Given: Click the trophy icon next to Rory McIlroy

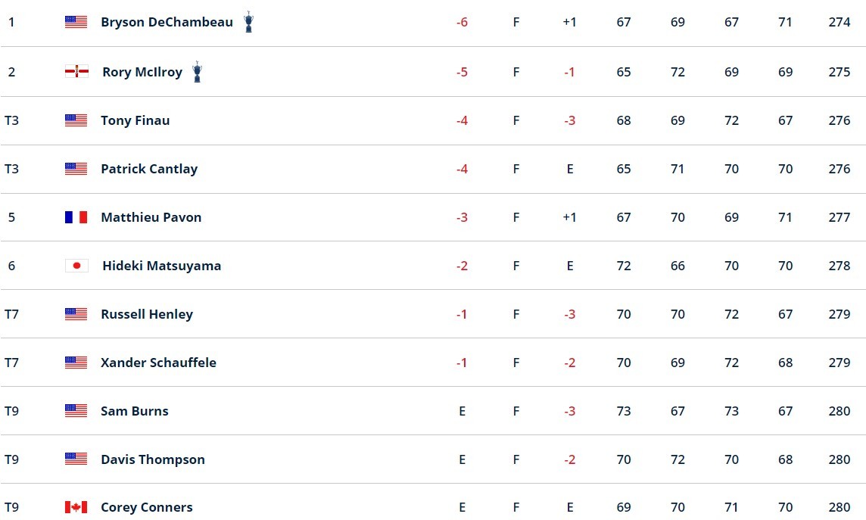Looking at the screenshot, I should coord(197,72).
